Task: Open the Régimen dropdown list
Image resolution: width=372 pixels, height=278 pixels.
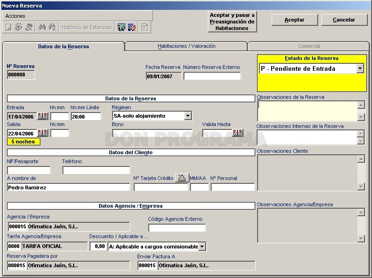Action: point(188,116)
